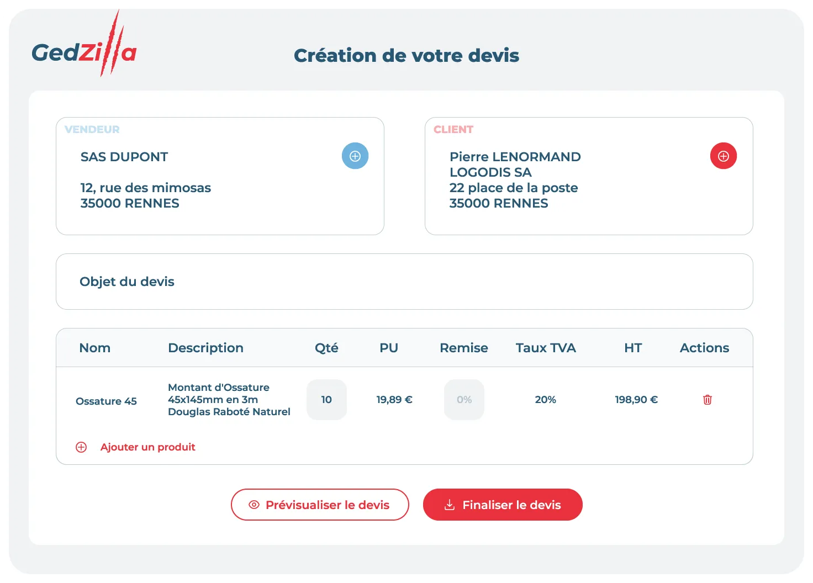Click the Description column header
813x583 pixels.
tap(205, 348)
